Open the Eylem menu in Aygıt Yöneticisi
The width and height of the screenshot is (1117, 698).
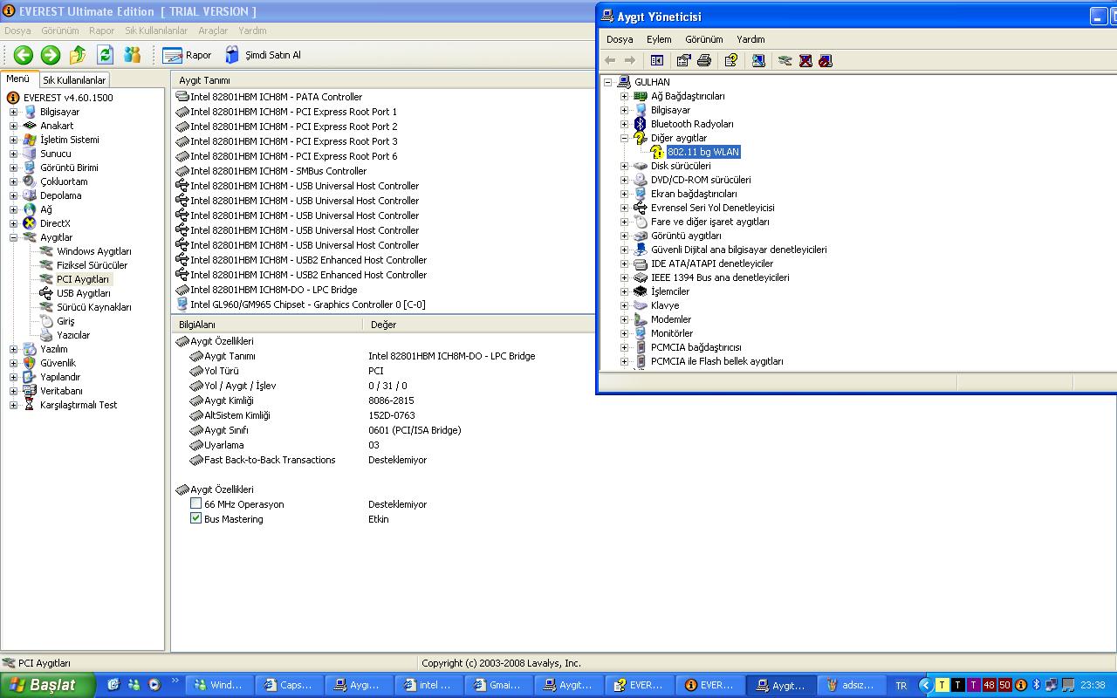tap(659, 39)
